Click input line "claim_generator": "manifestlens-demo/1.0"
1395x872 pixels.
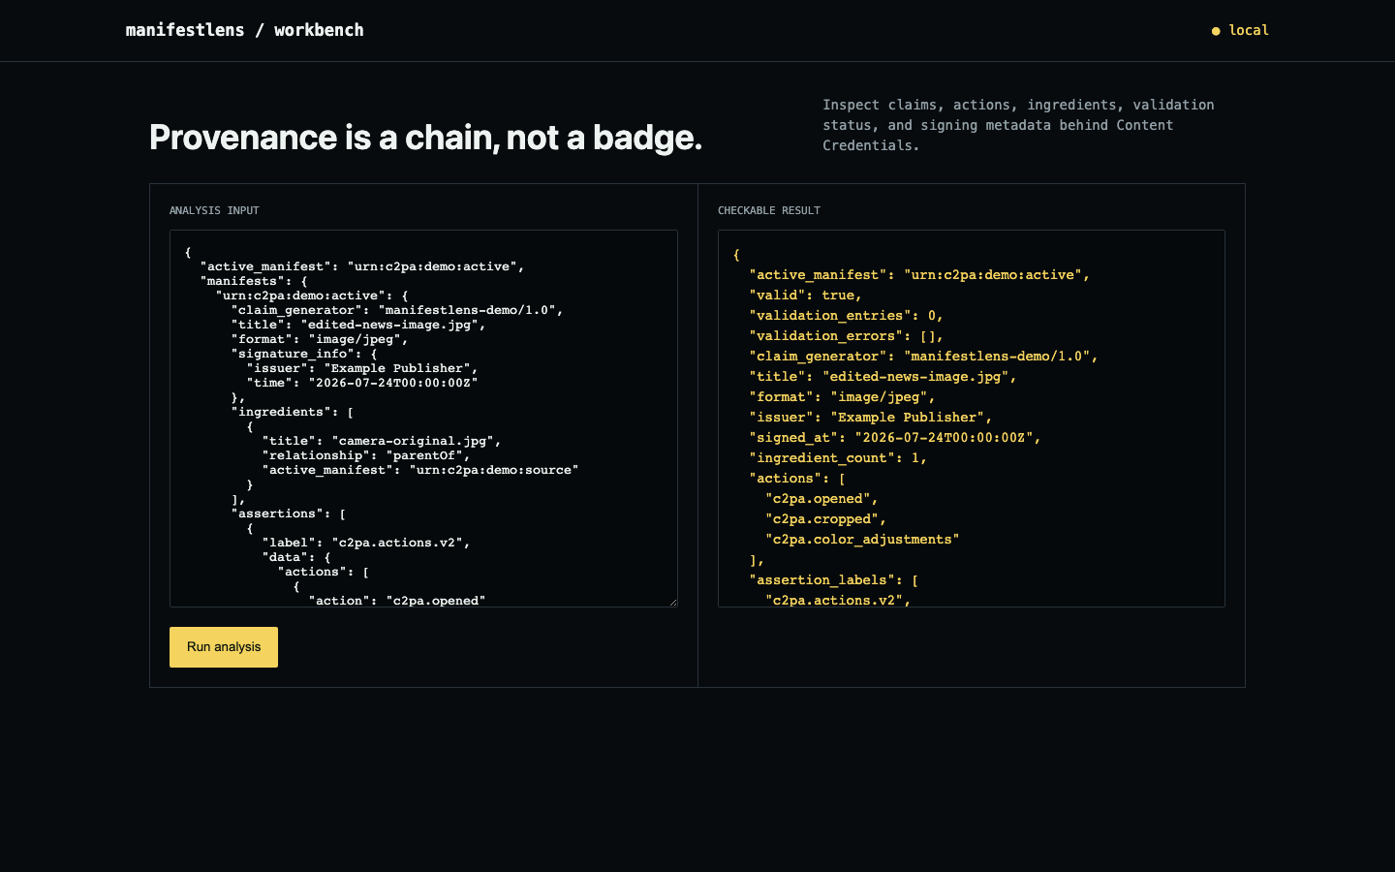tap(397, 310)
